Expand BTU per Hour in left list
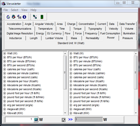Image resolution: width=140 pixels, height=126 pixels. pyautogui.click(x=5, y=57)
